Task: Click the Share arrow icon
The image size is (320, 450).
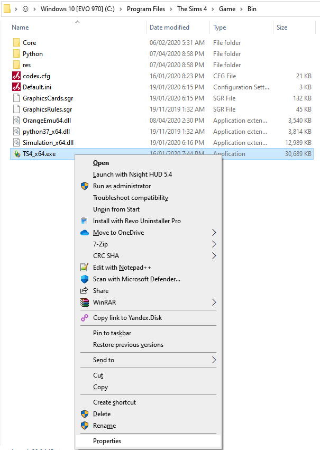Action: click(x=84, y=290)
